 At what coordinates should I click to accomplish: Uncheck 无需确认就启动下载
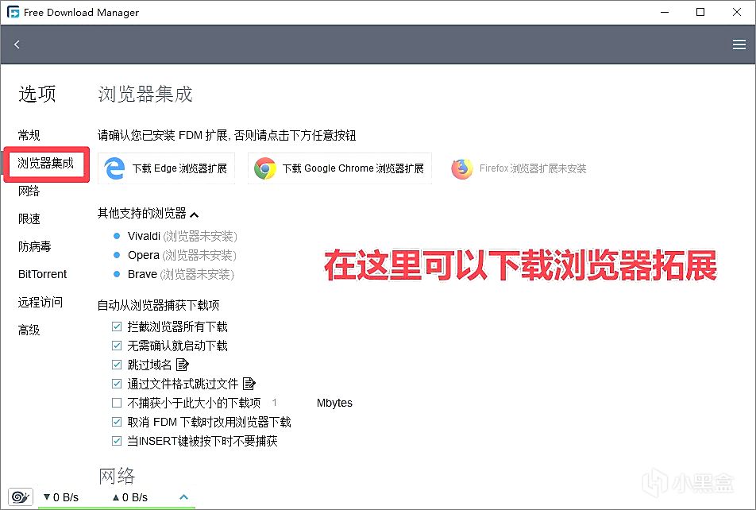coord(116,346)
